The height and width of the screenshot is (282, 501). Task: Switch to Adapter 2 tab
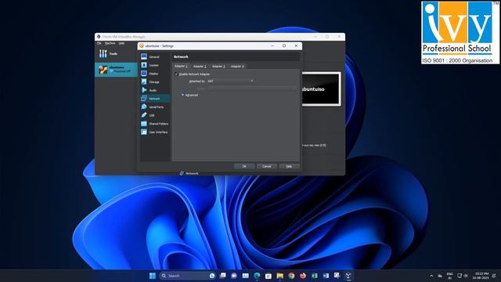200,66
